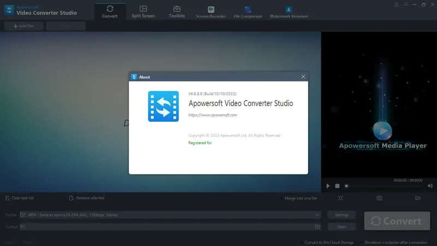Expand the Profile format dropdown arrow
The image size is (437, 246).
[x=317, y=215]
